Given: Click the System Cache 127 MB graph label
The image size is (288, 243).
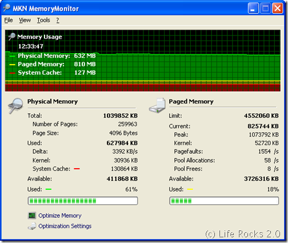Looking at the screenshot, I should click(57, 73).
